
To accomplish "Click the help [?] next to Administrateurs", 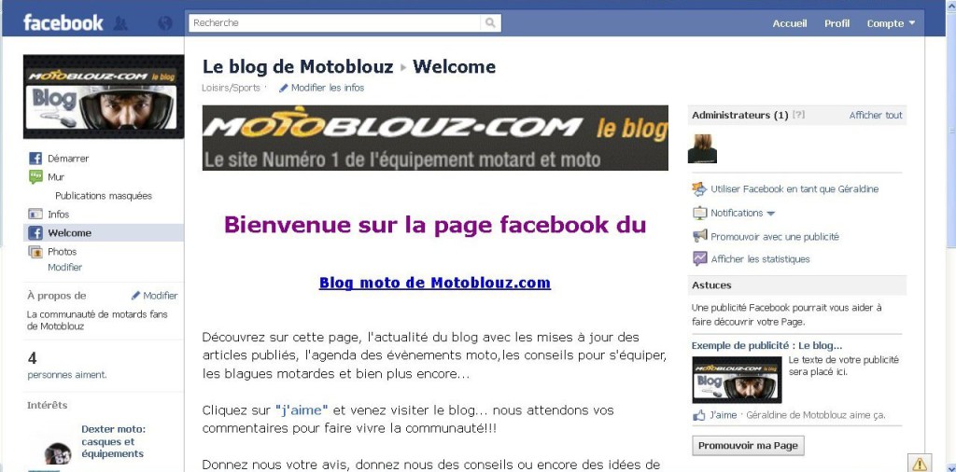I will click(x=798, y=115).
